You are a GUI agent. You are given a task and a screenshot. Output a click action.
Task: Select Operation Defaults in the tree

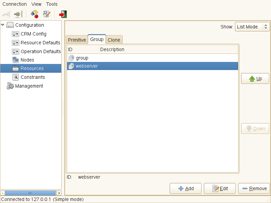41,51
